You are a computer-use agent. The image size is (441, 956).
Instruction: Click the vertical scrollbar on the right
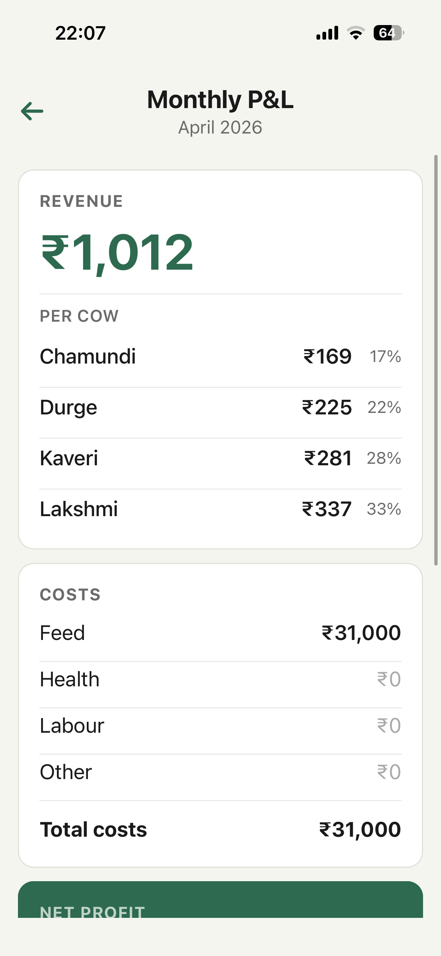point(436,359)
